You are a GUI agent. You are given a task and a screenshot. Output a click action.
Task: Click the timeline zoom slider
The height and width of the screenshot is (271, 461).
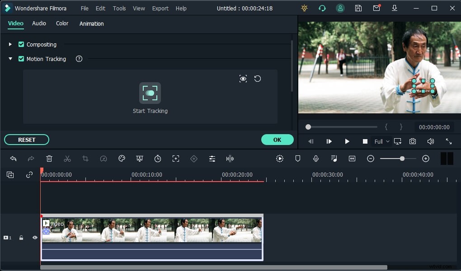[402, 159]
